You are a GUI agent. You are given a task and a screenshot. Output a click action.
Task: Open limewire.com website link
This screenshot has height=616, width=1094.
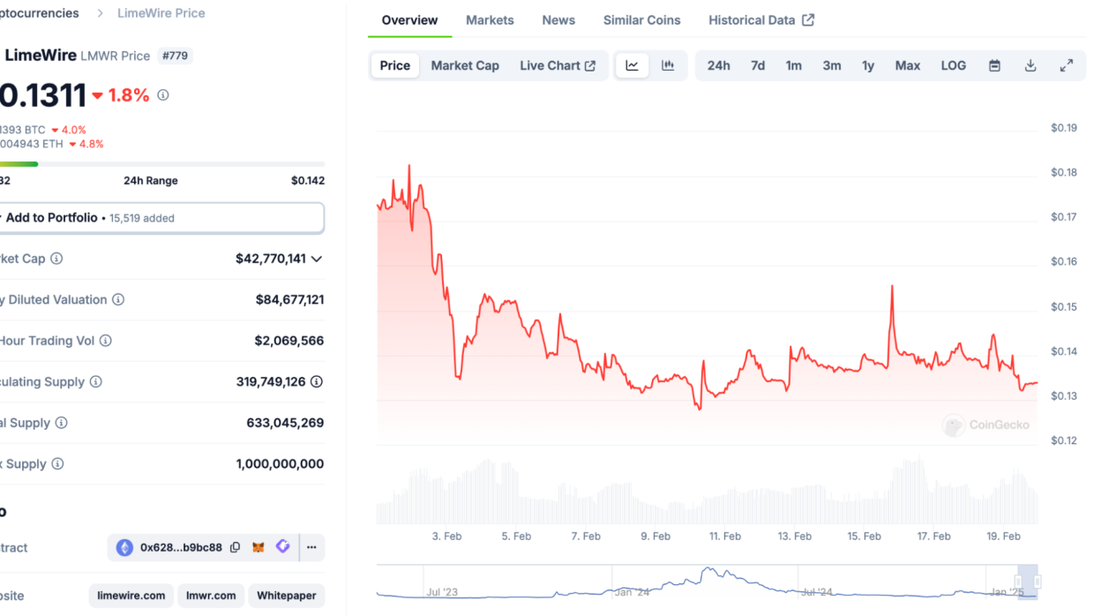pos(131,596)
